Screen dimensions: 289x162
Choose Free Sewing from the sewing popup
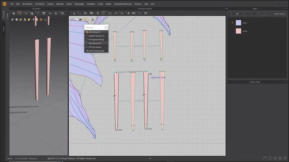(x=96, y=43)
